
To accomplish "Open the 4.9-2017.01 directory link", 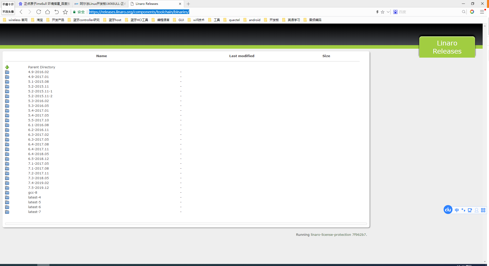I will [38, 77].
